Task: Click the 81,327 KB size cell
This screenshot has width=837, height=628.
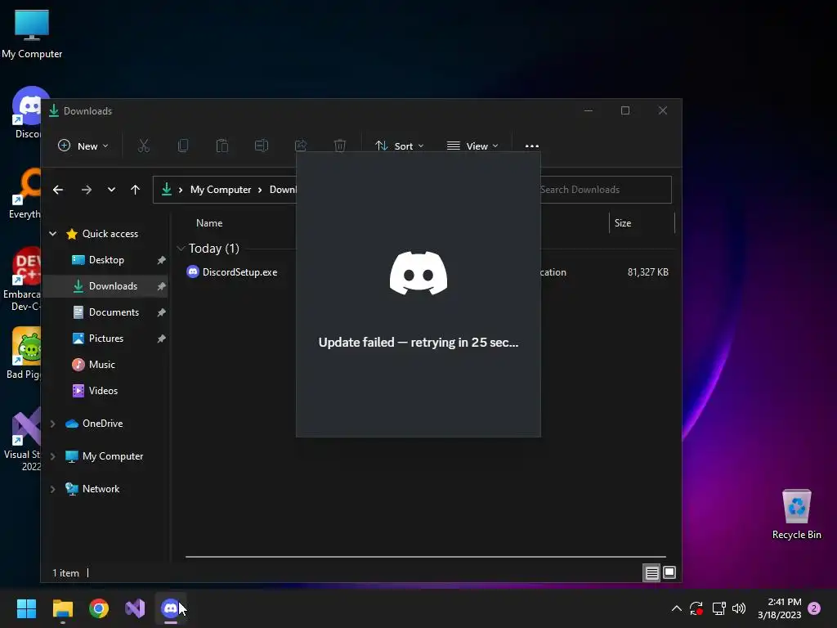Action: [647, 271]
